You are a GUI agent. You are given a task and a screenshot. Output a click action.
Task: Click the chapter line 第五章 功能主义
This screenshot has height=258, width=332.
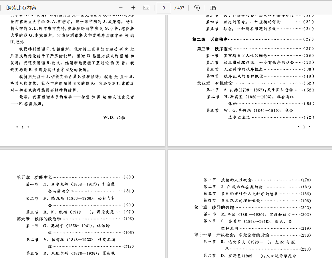pyautogui.click(x=75, y=177)
